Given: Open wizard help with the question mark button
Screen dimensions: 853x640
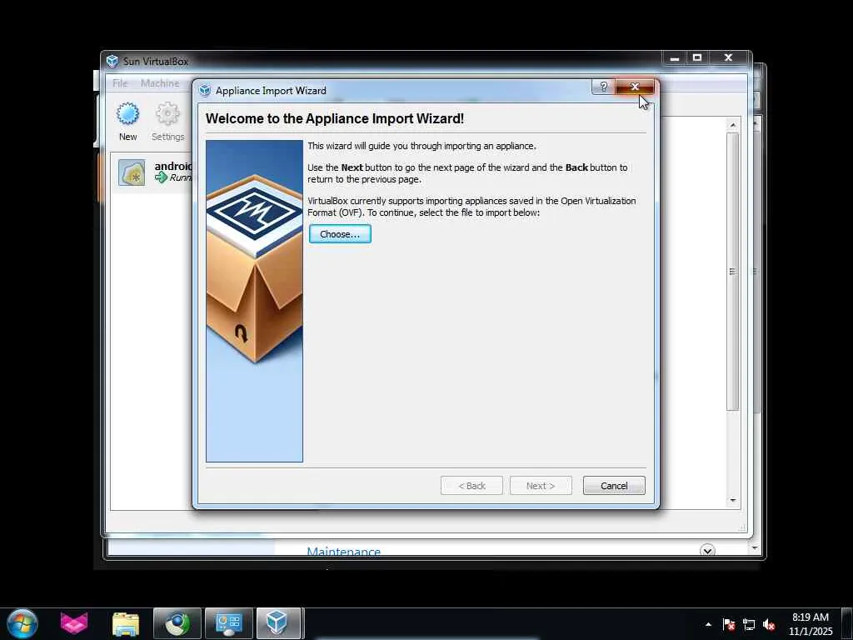Looking at the screenshot, I should pos(603,87).
